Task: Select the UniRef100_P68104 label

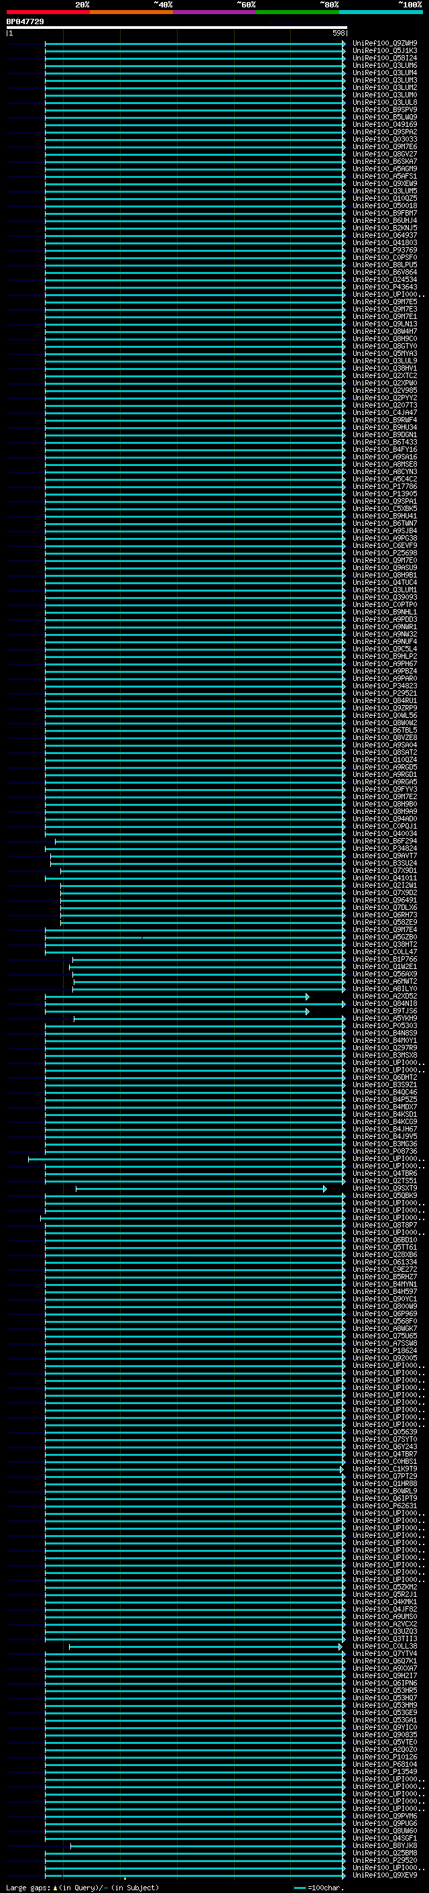Action: tap(385, 1765)
